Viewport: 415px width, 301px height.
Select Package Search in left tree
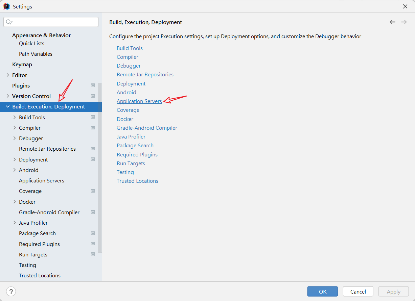(37, 233)
